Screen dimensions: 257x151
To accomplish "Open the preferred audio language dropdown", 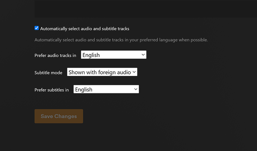I will point(113,55).
